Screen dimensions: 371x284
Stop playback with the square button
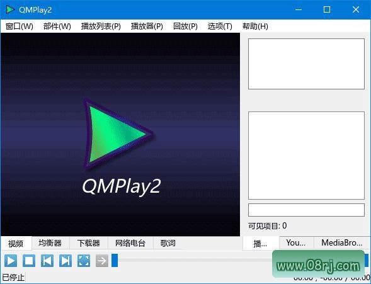click(x=29, y=261)
